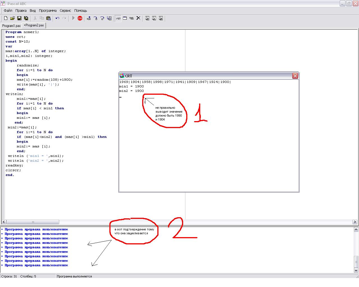
Task: Paste from clipboard using toolbar icon
Action: [49, 18]
